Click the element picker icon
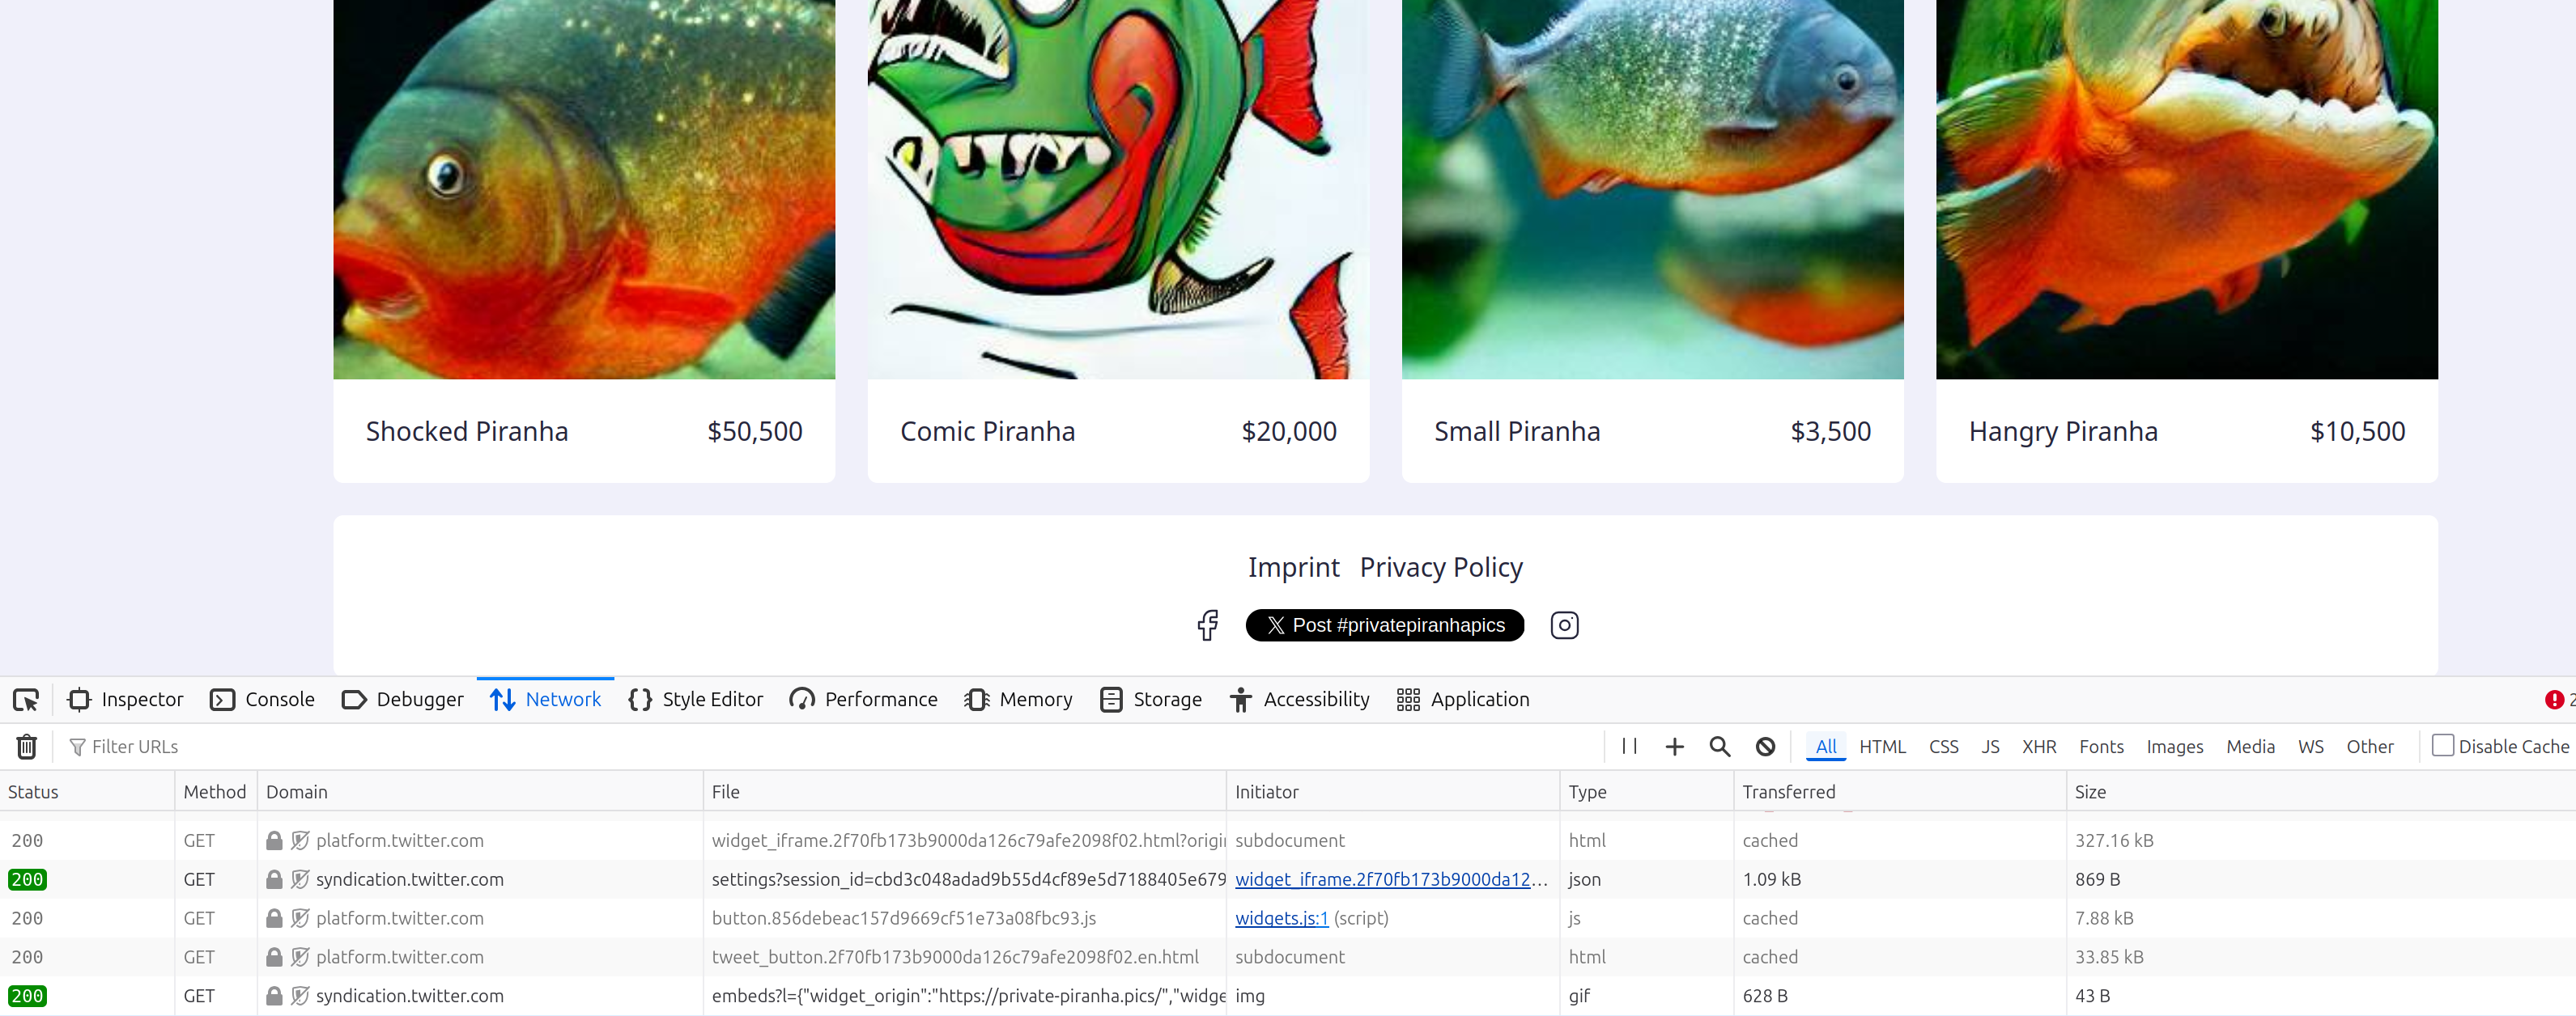The width and height of the screenshot is (2576, 1016). [26, 700]
